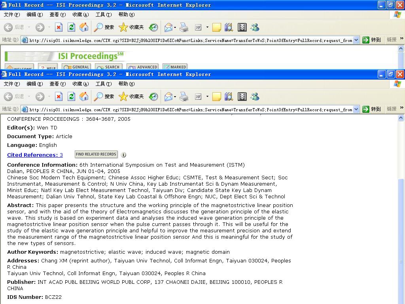Click Messenger icon in front window toolbar
This screenshot has height=304, width=405.
point(255,97)
